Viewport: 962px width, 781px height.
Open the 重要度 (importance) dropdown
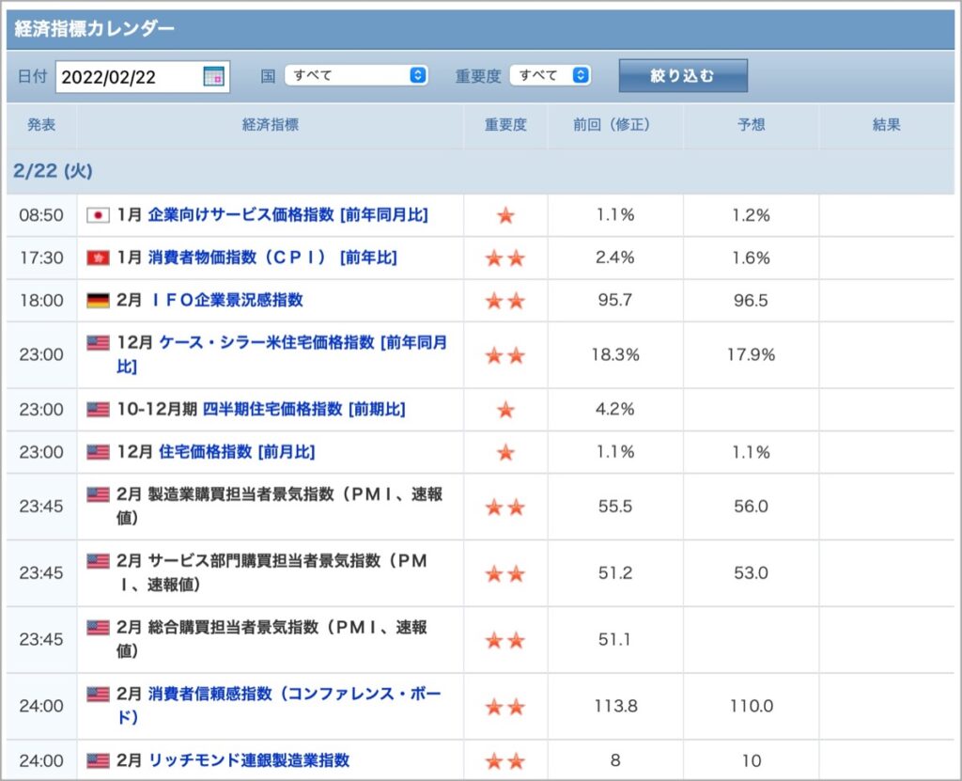[x=551, y=75]
